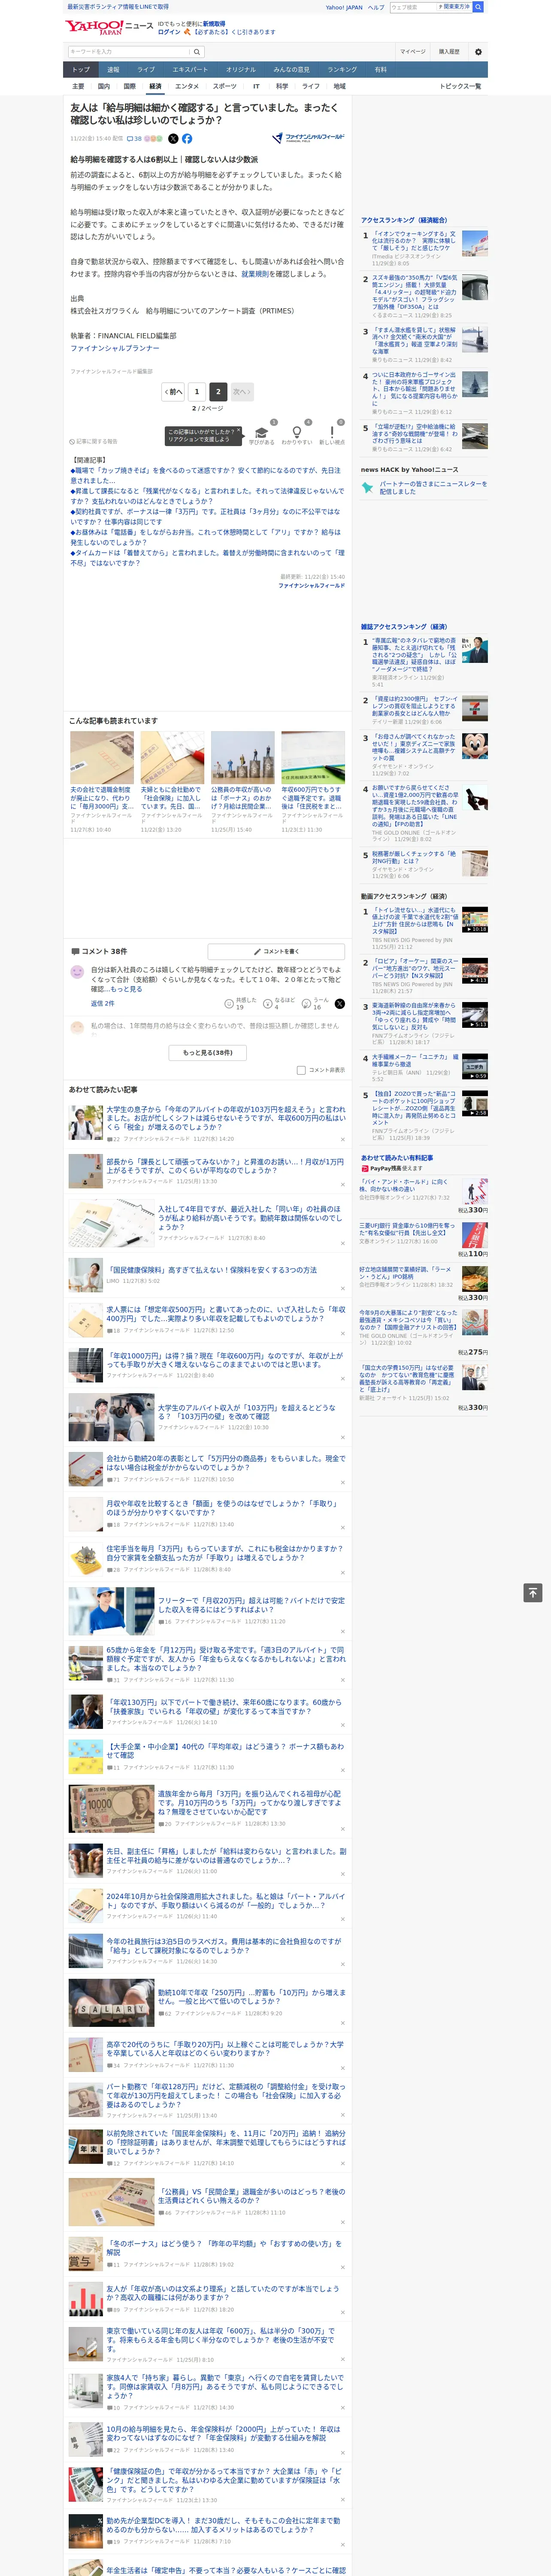Open the スポーツ category tab
The width and height of the screenshot is (551, 2576).
click(225, 87)
